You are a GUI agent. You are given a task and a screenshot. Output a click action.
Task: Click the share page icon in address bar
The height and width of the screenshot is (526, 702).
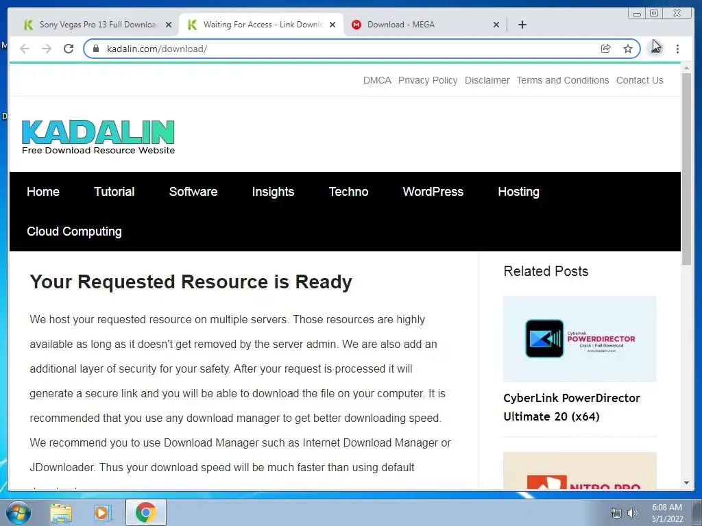(x=605, y=49)
